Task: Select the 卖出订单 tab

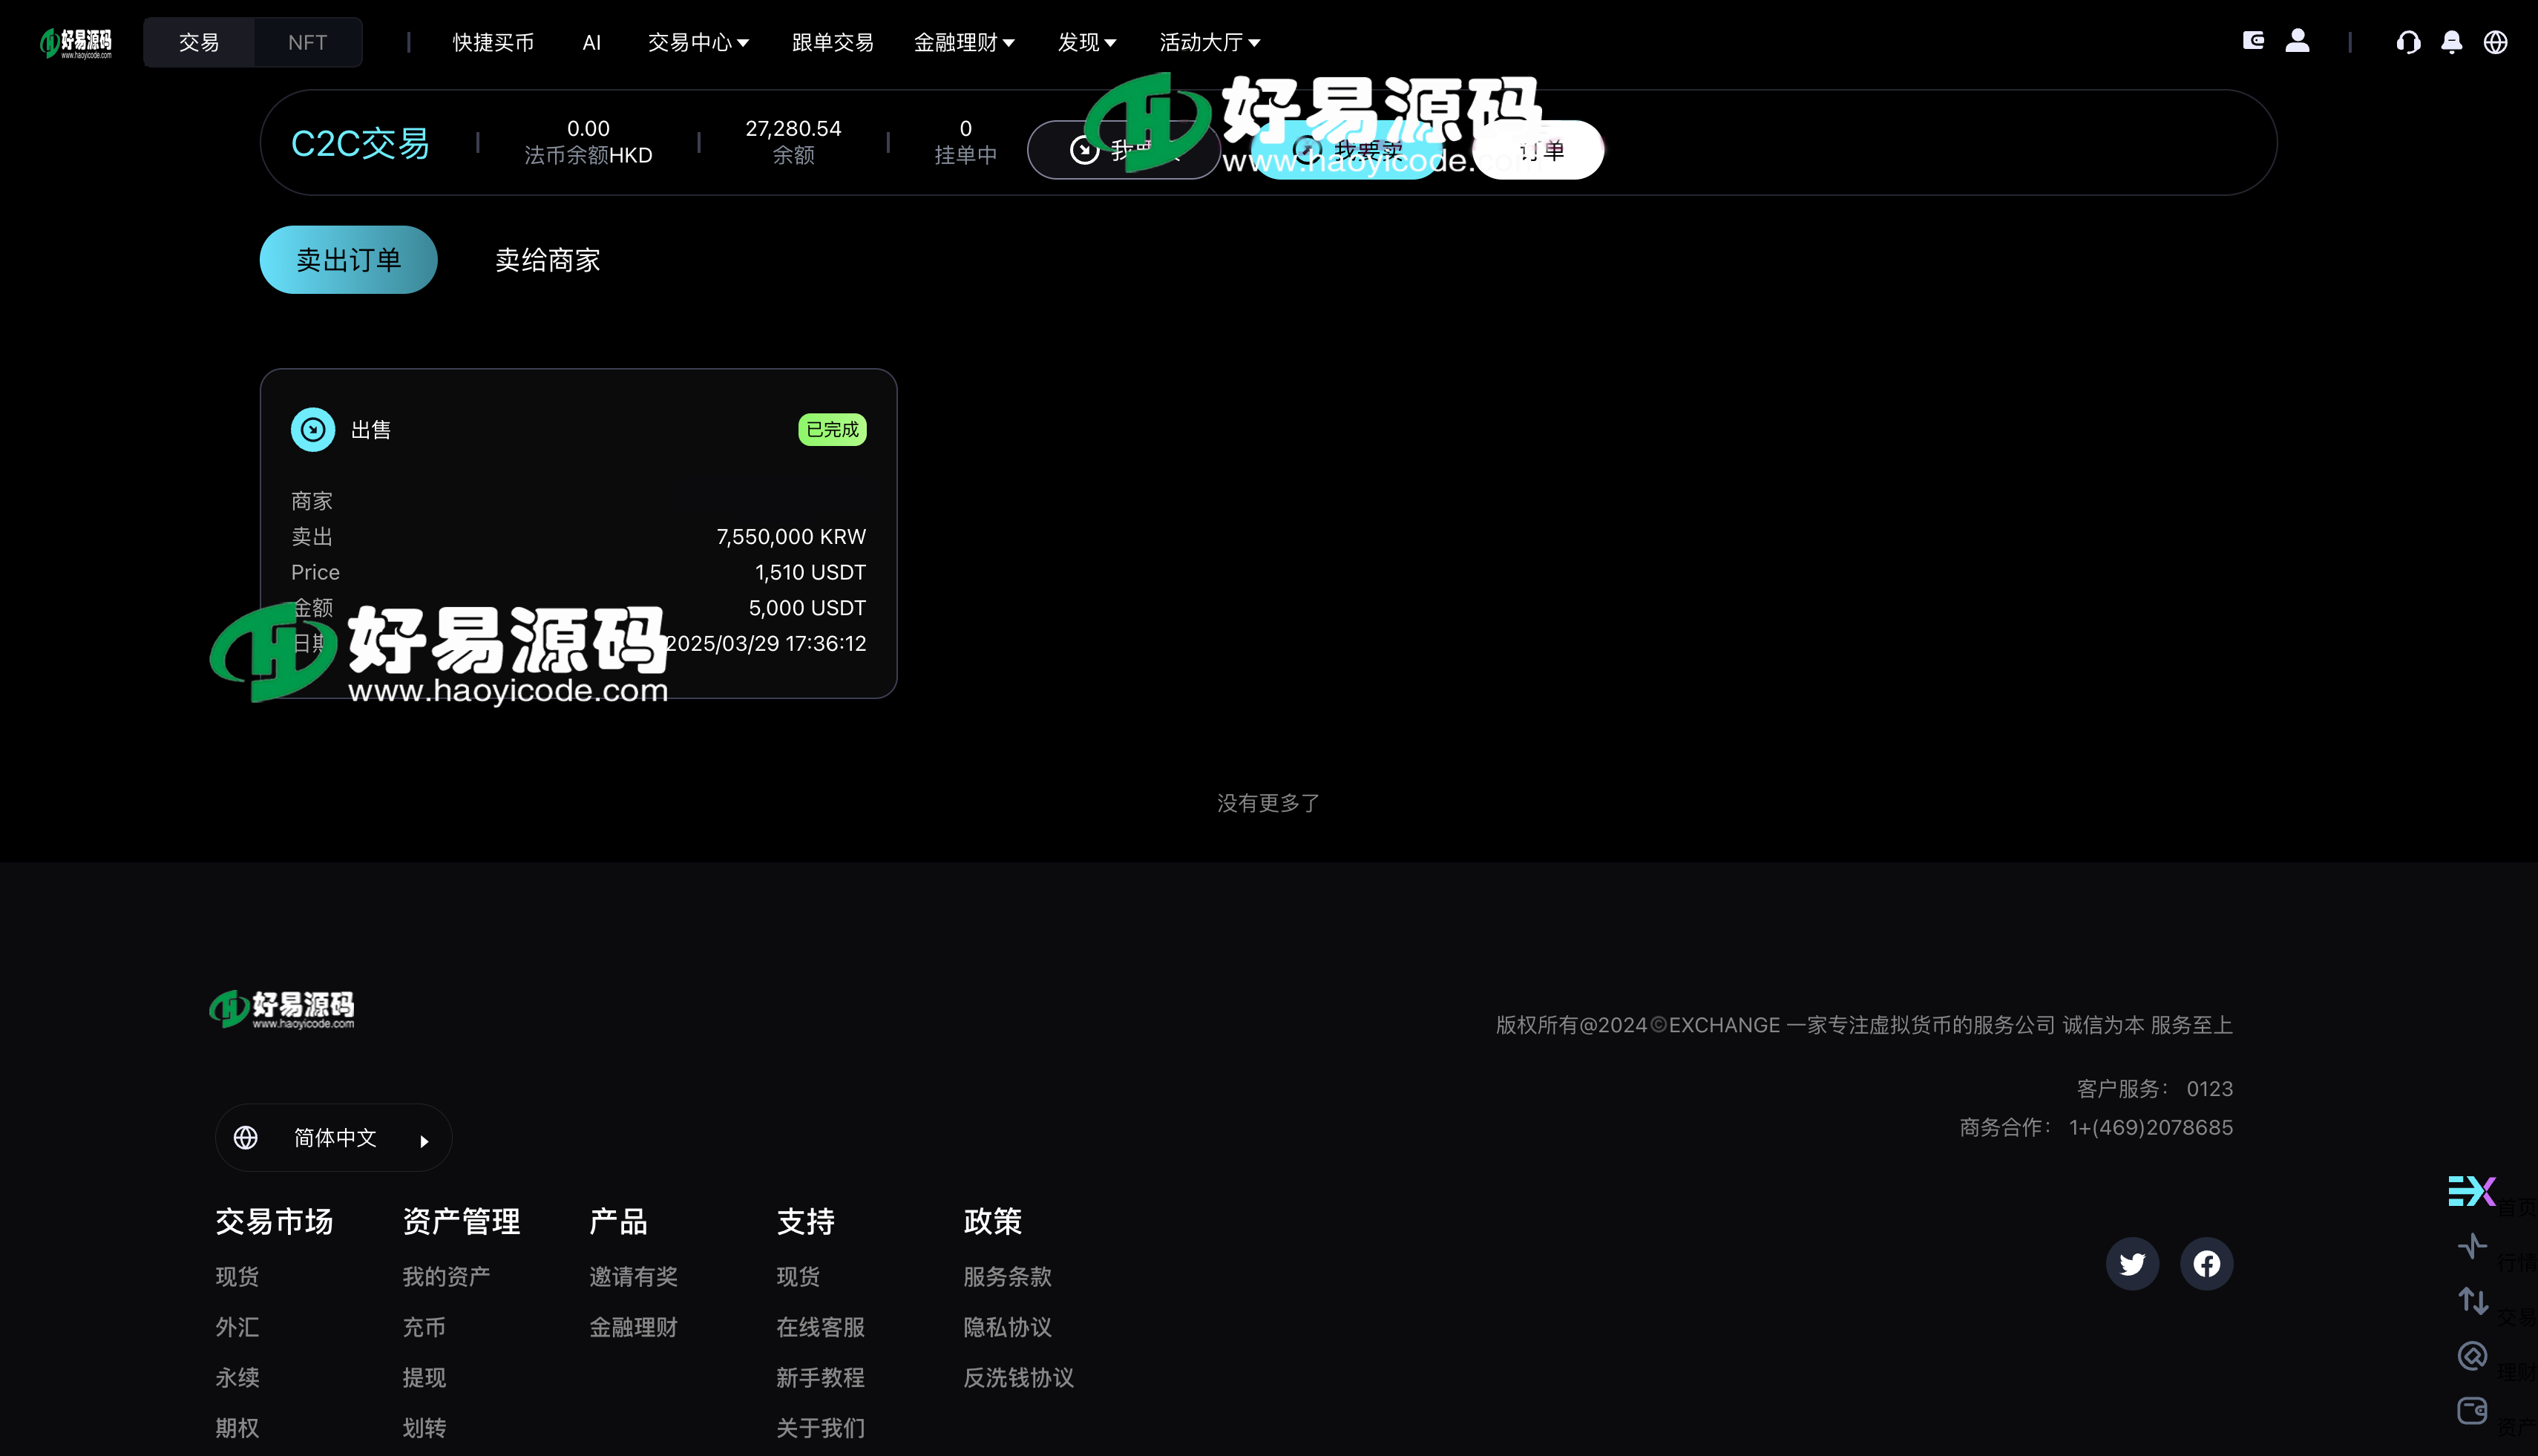Action: [347, 260]
